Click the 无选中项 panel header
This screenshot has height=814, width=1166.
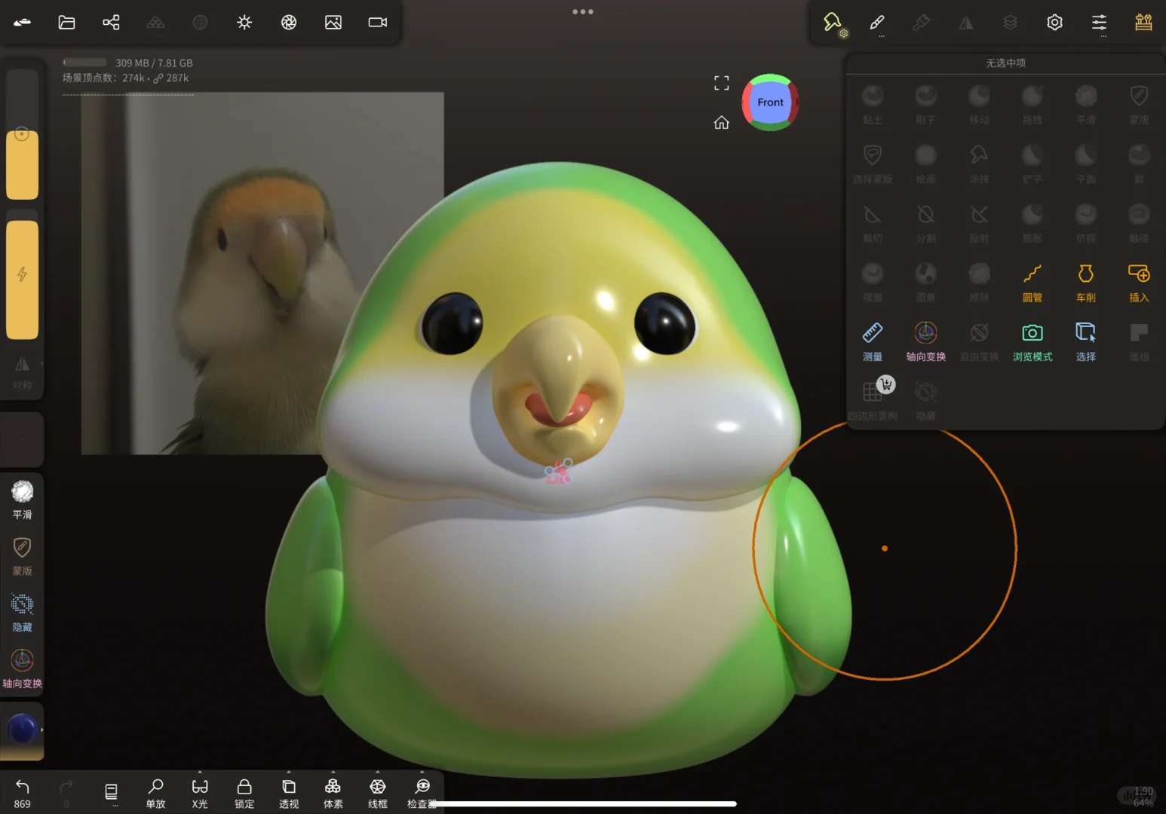pos(1005,63)
